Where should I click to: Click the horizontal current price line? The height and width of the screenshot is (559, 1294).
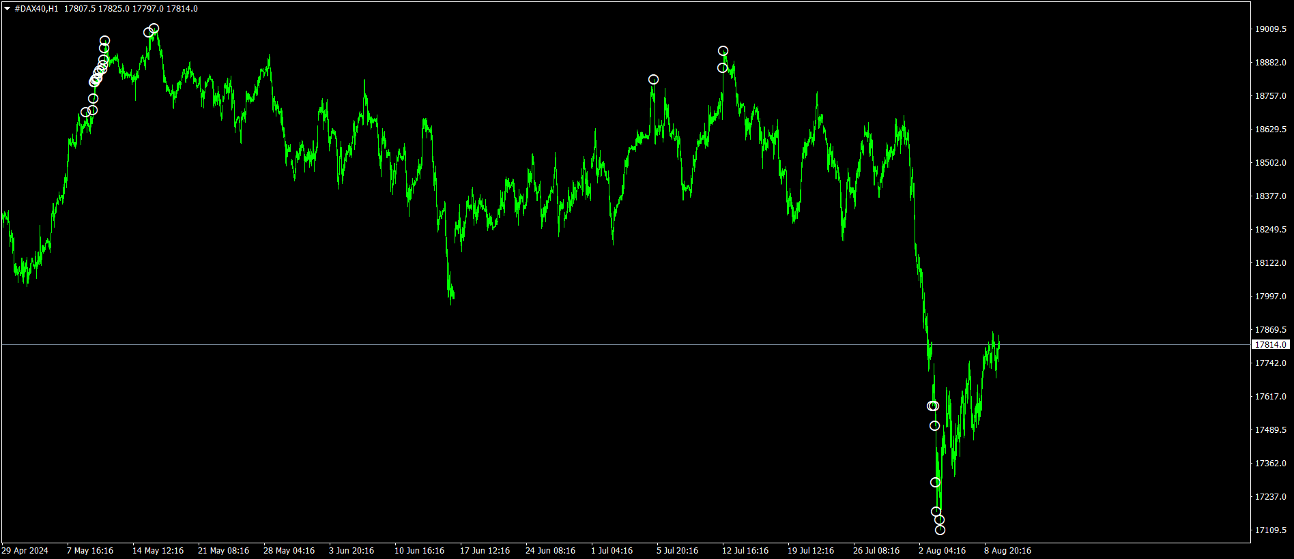[x=478, y=345]
